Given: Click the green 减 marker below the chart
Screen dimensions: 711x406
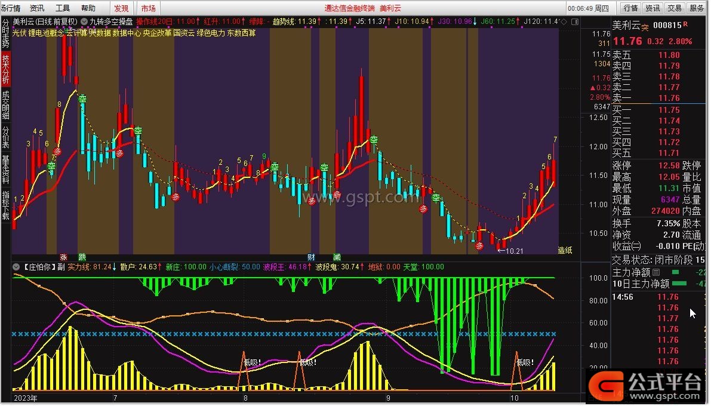Looking at the screenshot, I should tap(337, 258).
